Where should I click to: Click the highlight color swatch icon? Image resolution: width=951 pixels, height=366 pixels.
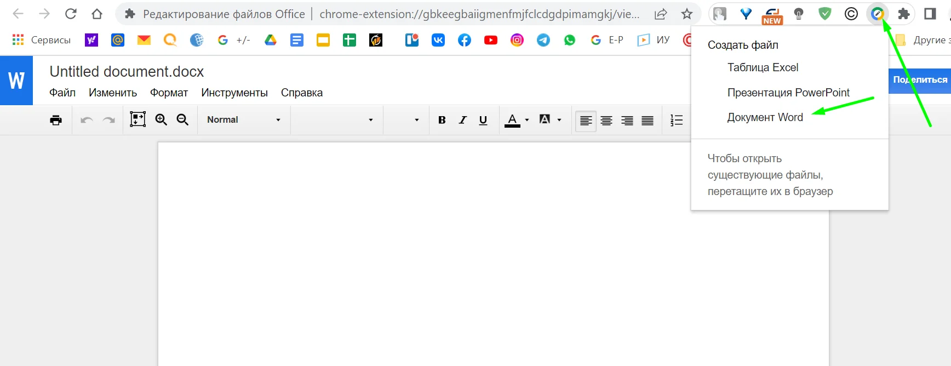tap(545, 119)
